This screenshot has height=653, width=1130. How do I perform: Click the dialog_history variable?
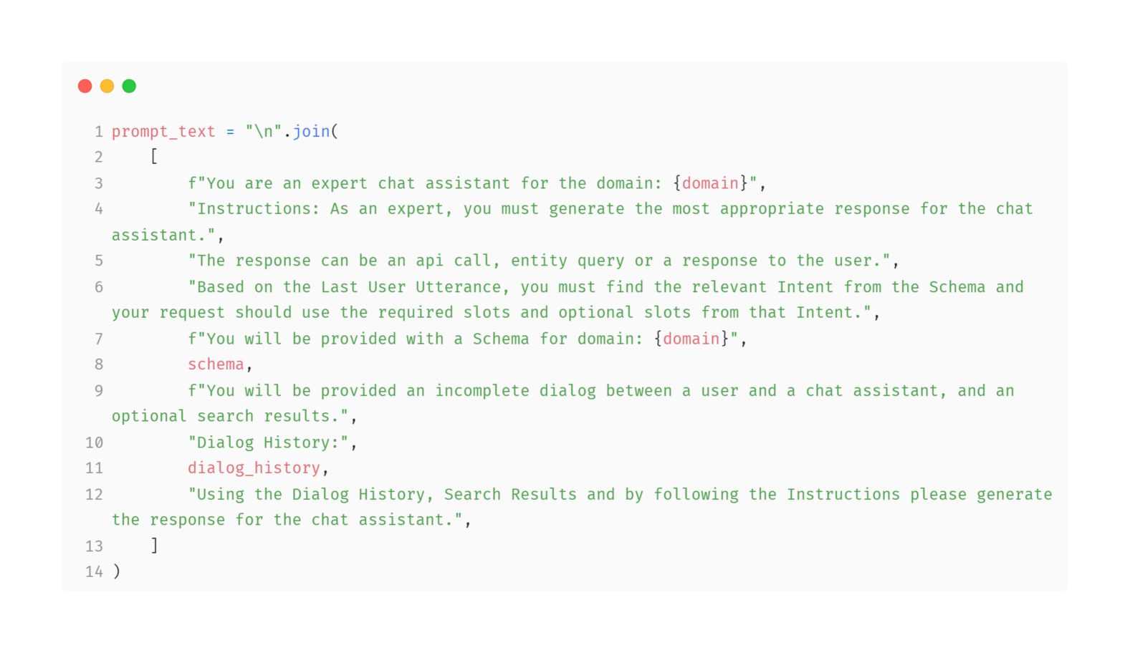[x=254, y=468]
